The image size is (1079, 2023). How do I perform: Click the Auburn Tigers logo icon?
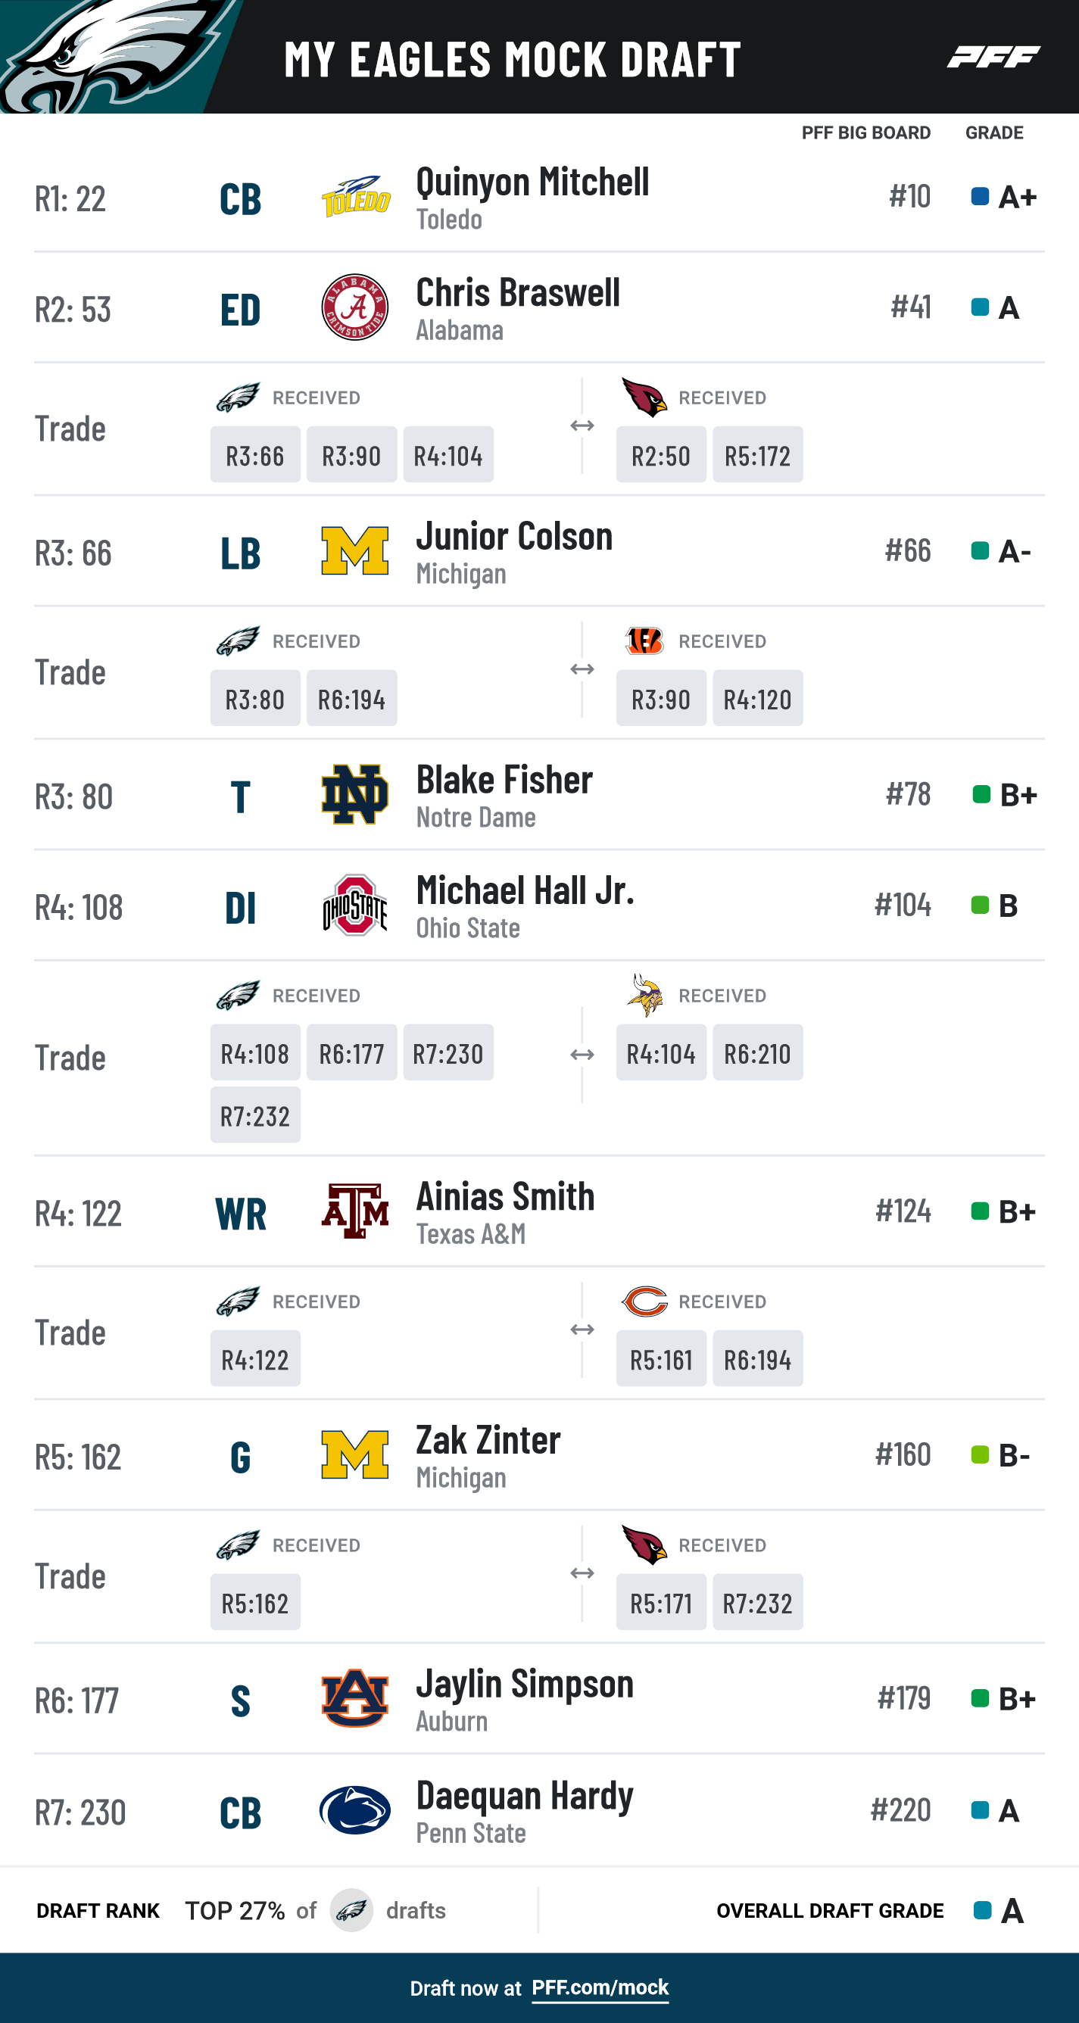click(x=355, y=1698)
